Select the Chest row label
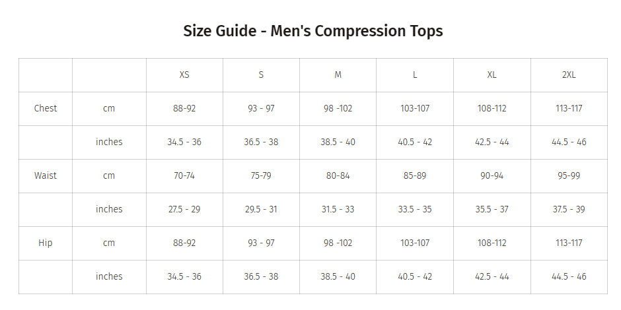This screenshot has height=310, width=621. pyautogui.click(x=46, y=108)
